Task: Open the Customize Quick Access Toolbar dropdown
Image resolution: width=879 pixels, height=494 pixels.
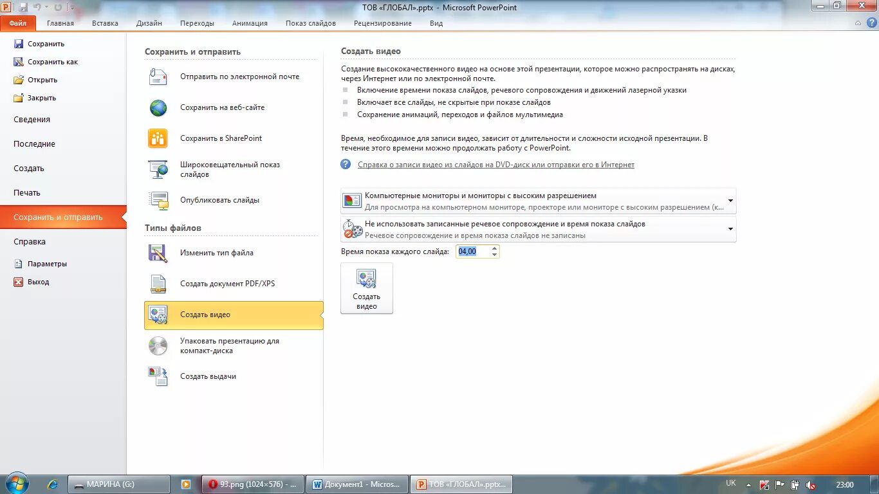Action: pyautogui.click(x=71, y=8)
